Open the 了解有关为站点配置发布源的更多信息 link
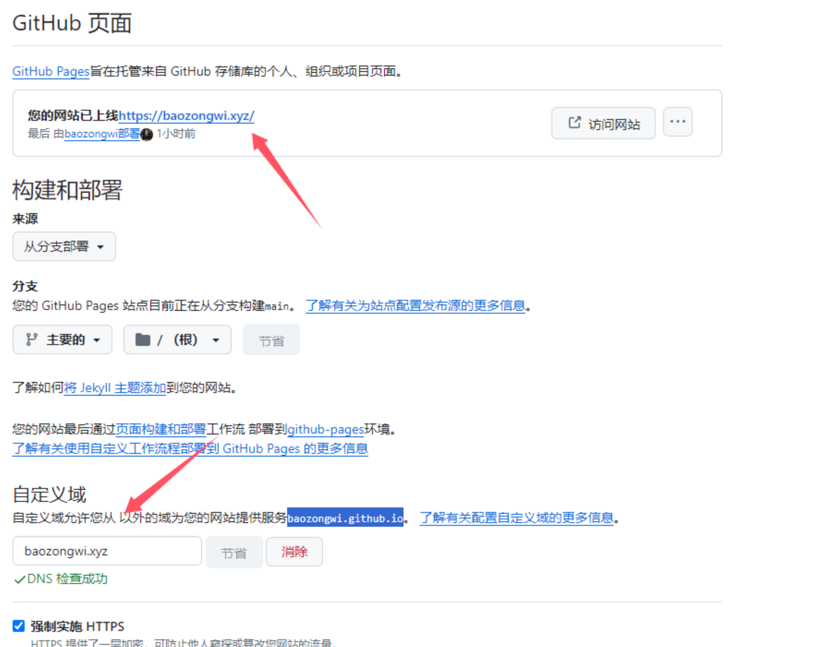 (x=416, y=306)
